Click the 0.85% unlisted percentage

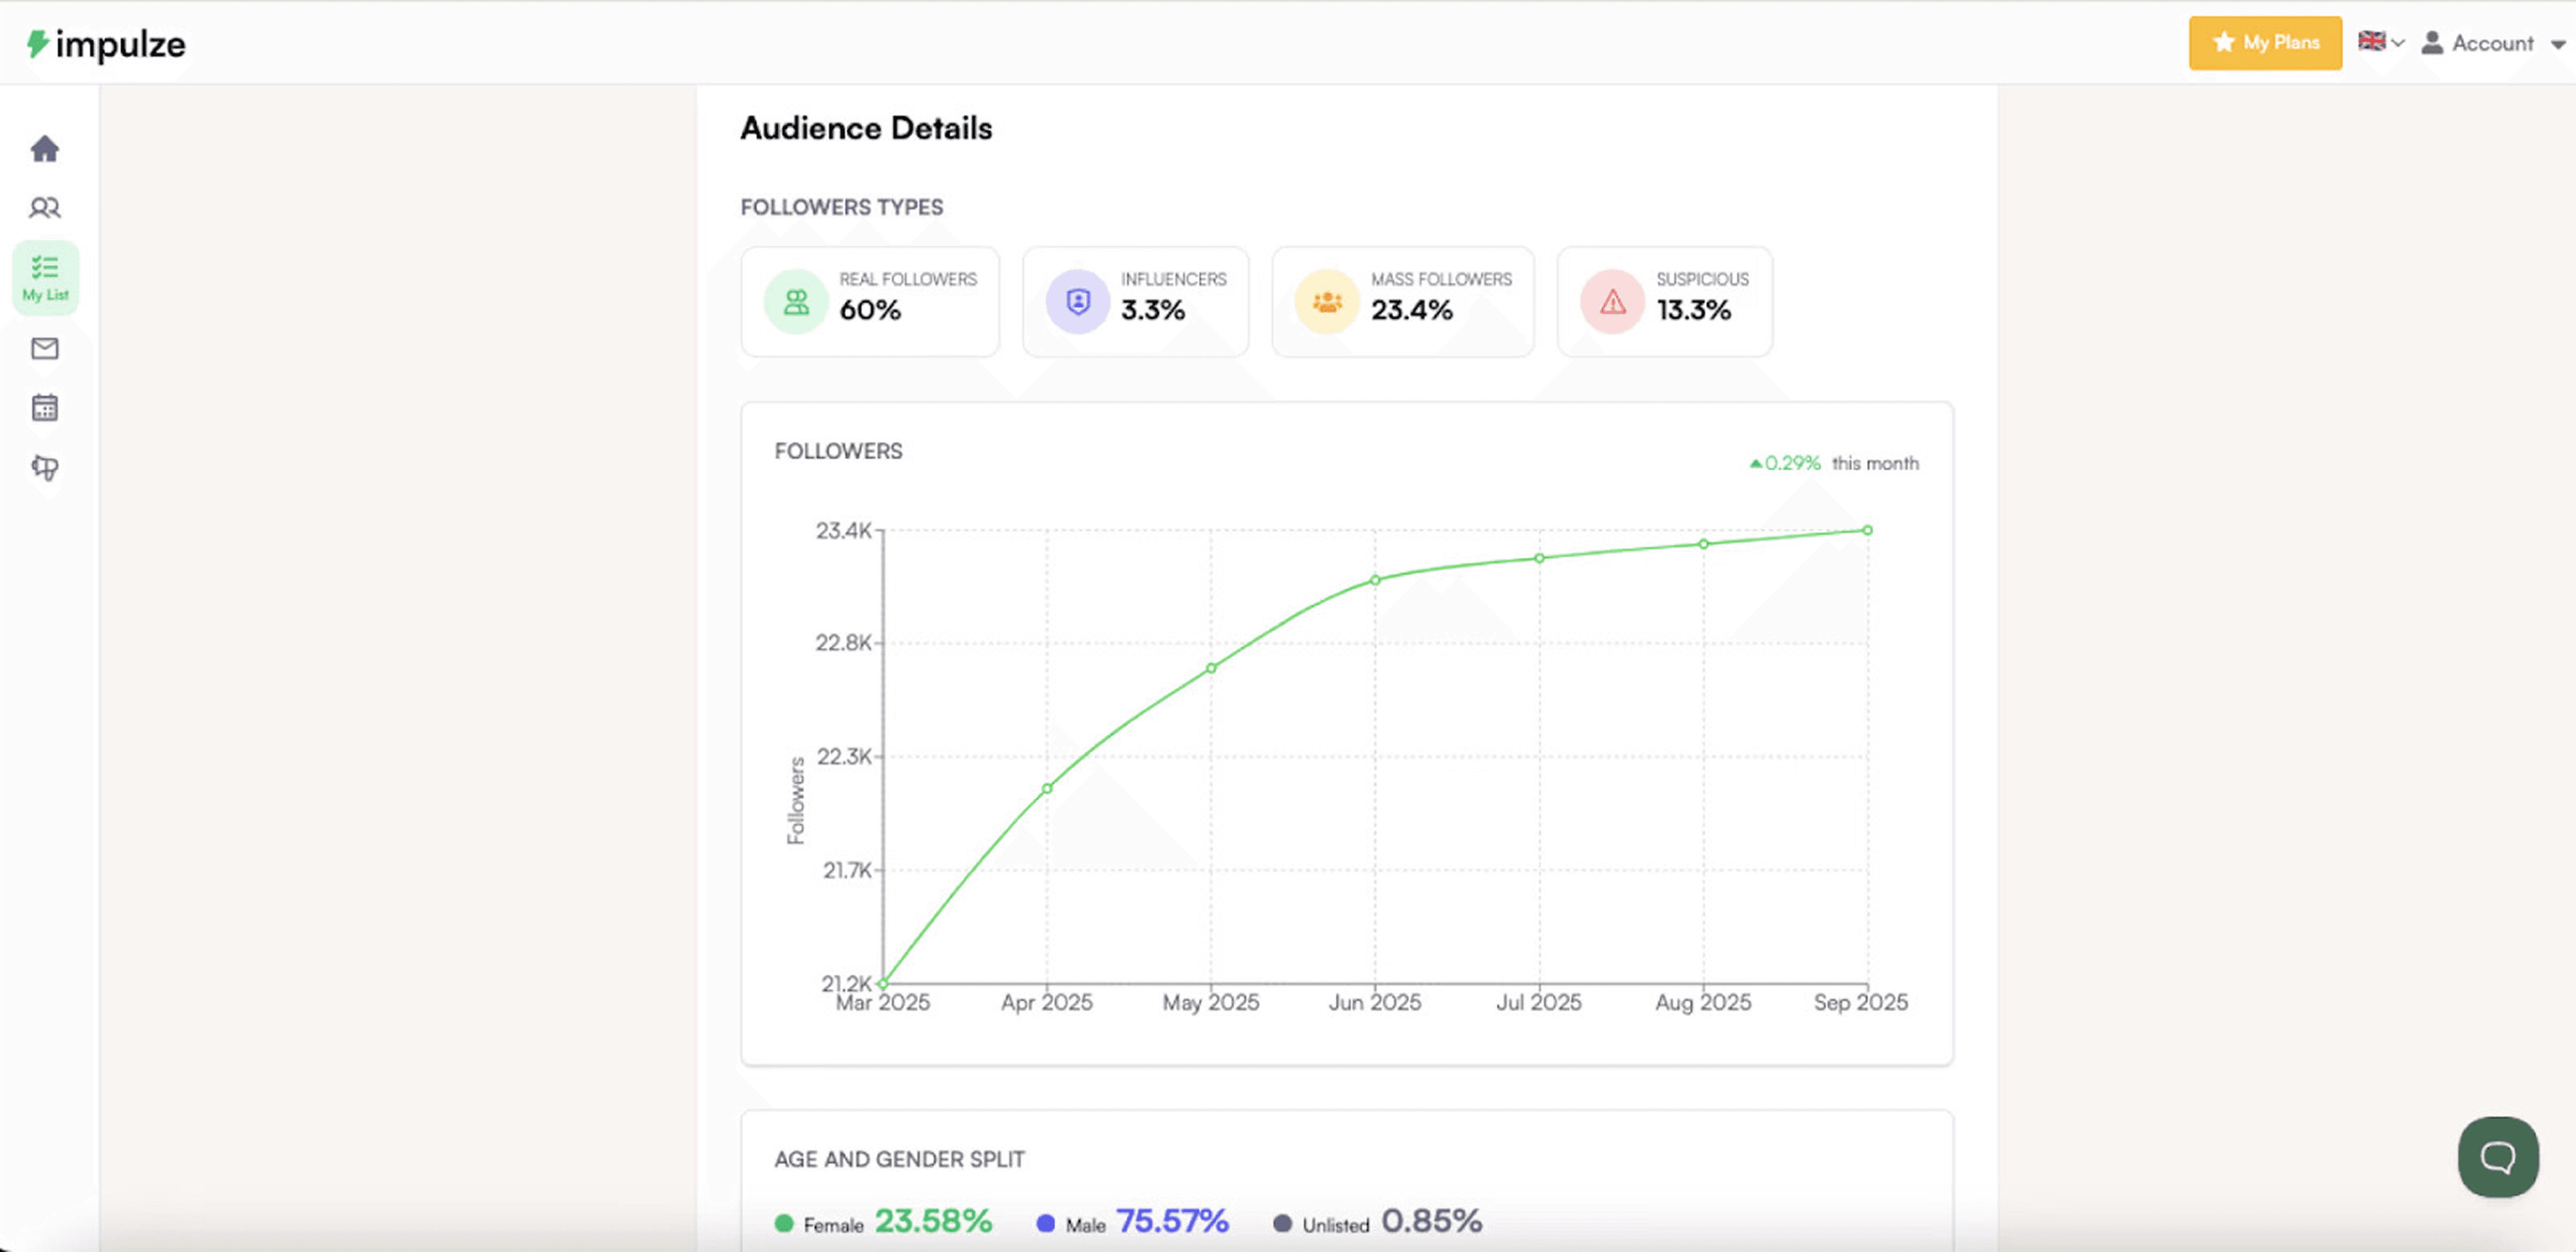click(1431, 1221)
